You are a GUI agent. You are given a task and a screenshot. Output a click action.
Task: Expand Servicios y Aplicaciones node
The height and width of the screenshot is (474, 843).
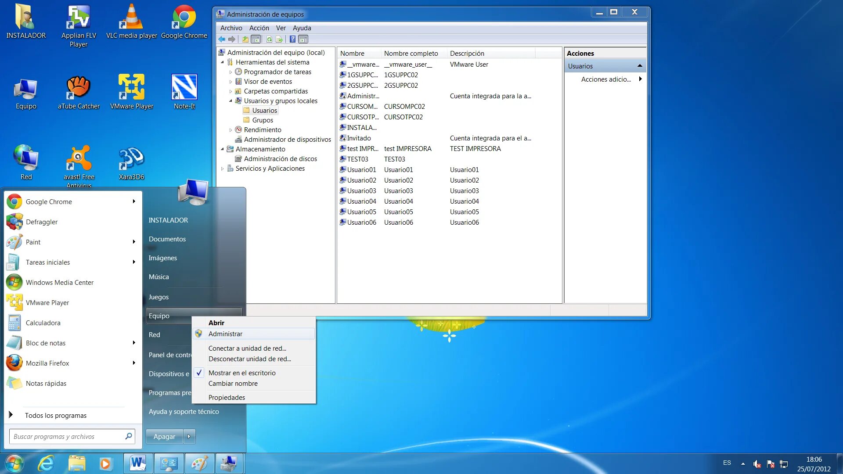pos(222,169)
